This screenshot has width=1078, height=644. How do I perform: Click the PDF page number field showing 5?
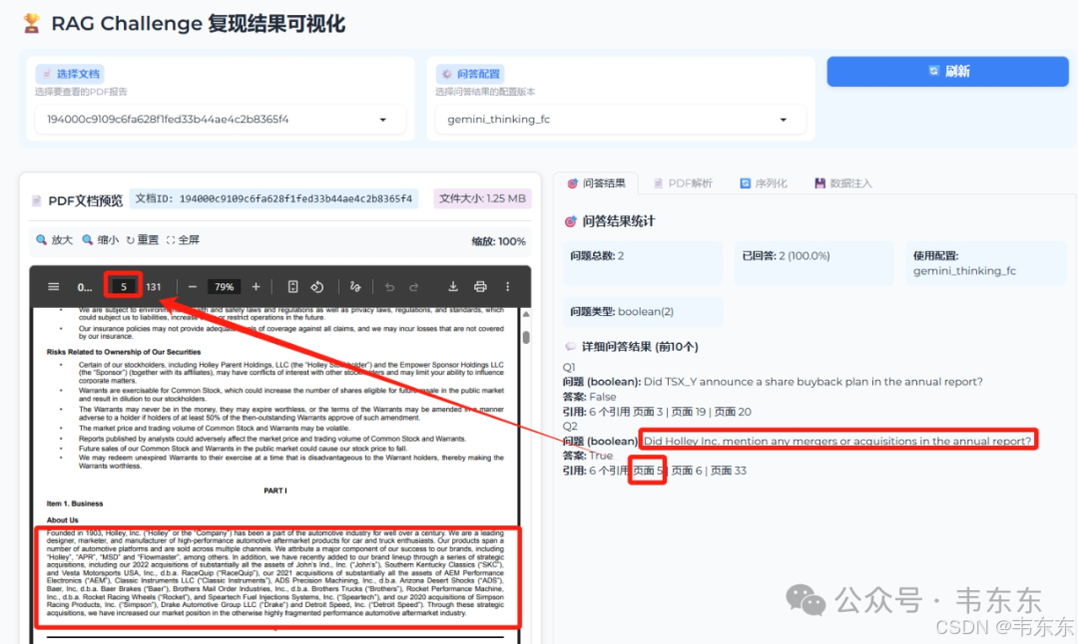(124, 287)
